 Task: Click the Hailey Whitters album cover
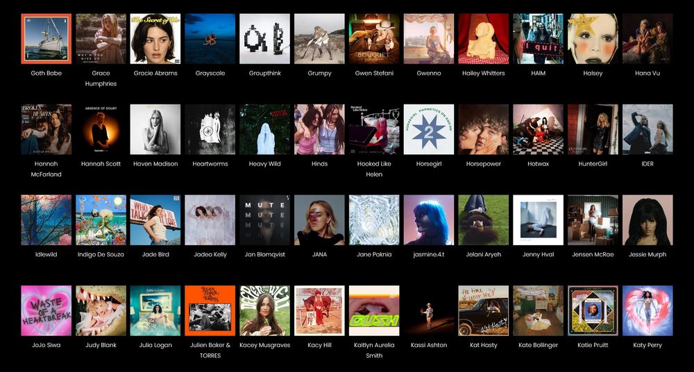483,38
